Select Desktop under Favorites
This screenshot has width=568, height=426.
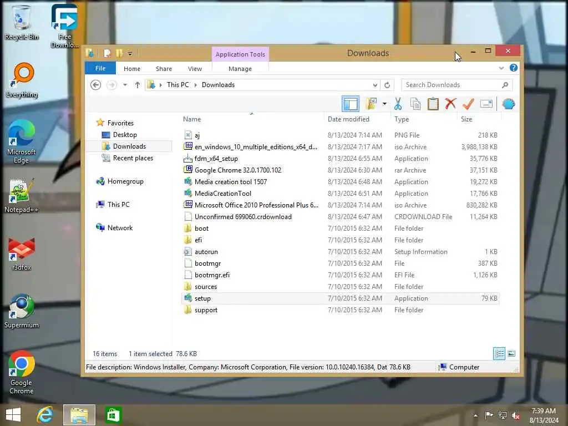125,134
